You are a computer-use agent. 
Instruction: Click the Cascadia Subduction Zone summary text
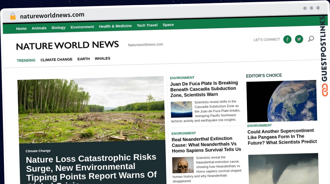pyautogui.click(x=205, y=111)
